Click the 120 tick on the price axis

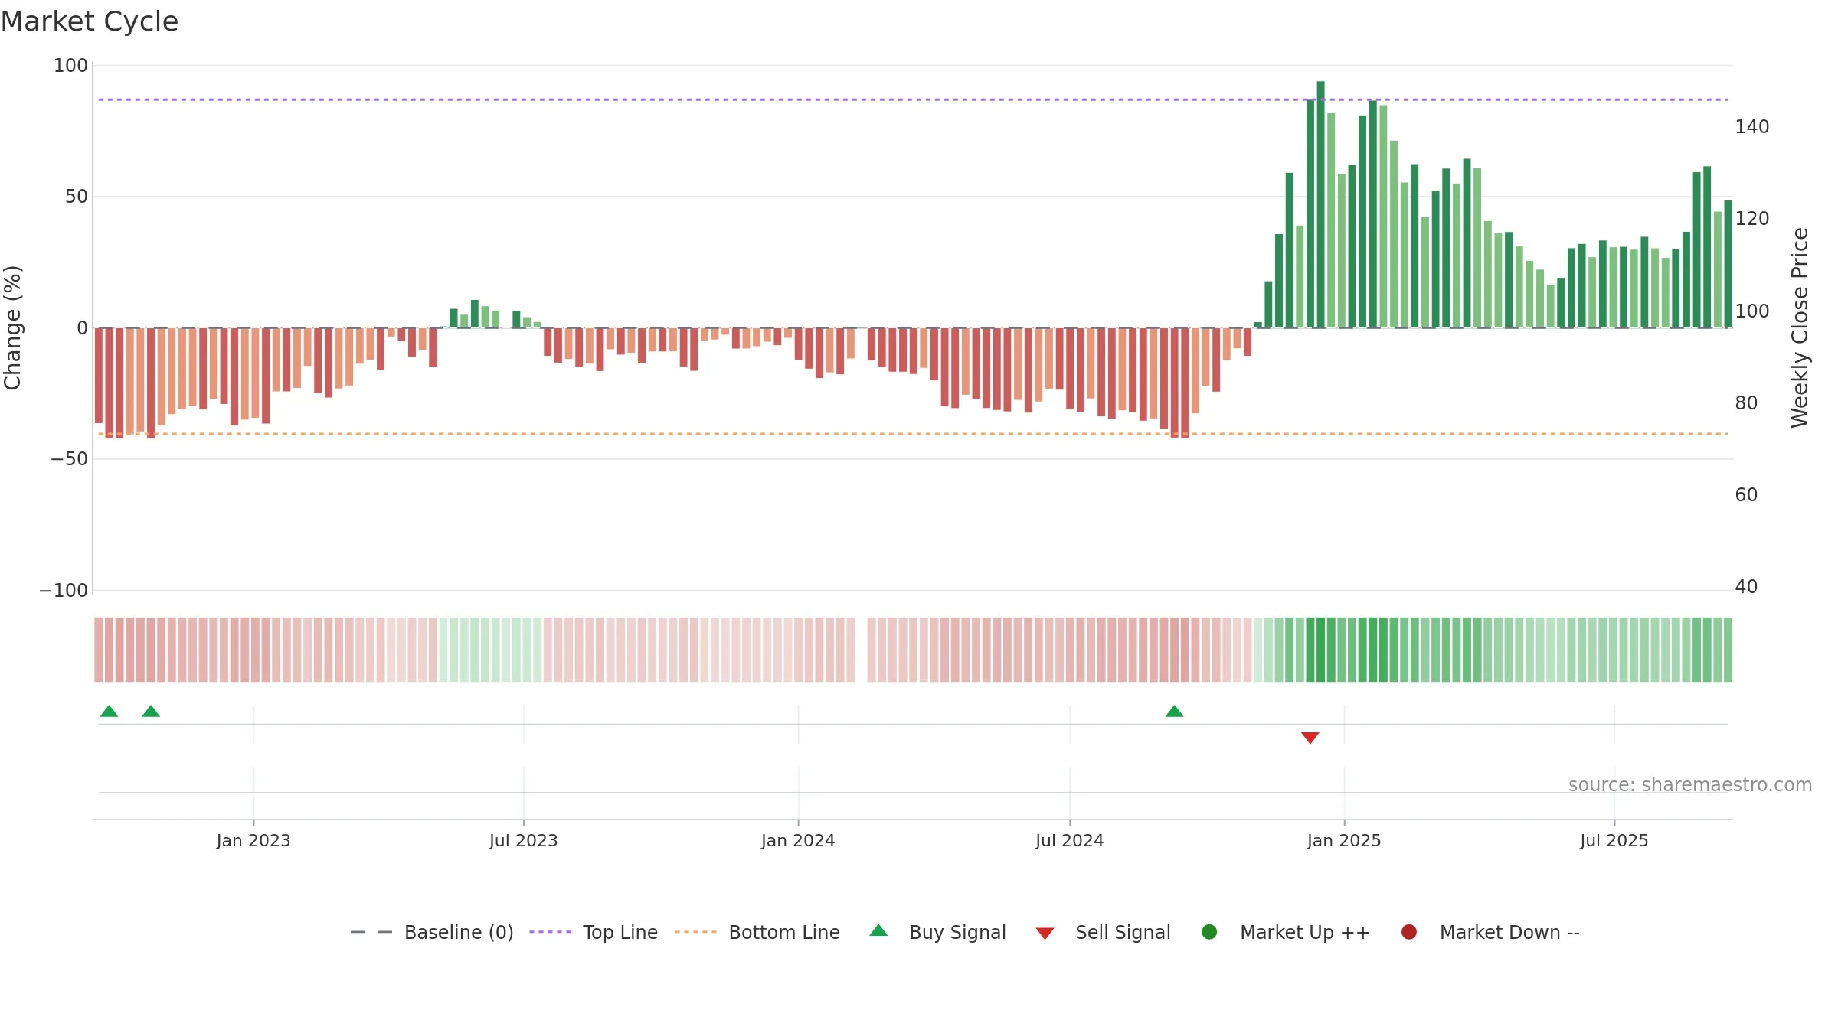(1752, 219)
